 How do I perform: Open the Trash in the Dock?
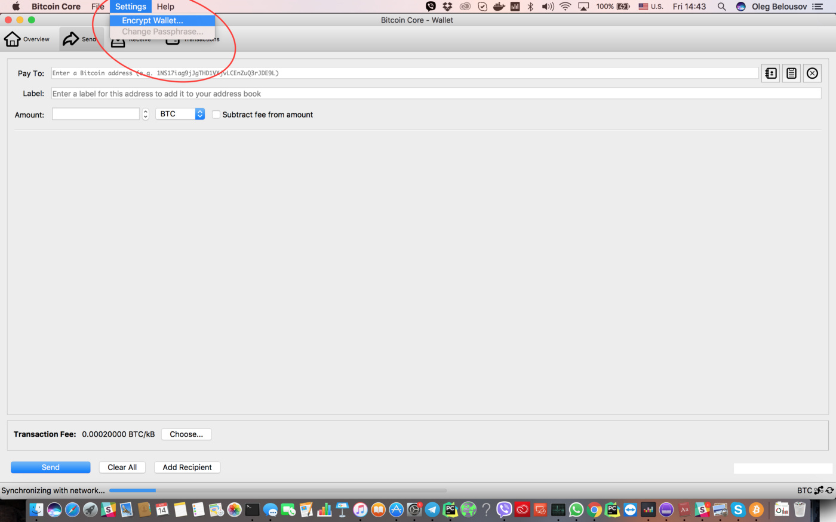click(x=800, y=510)
